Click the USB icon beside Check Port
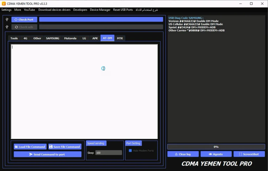The width and height of the screenshot is (268, 171). point(7,19)
